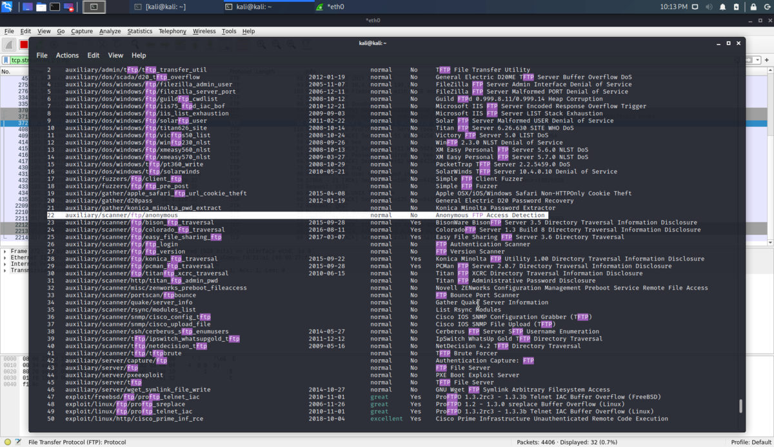Open the Wireshark File menu
This screenshot has height=447, width=774.
pyautogui.click(x=9, y=31)
